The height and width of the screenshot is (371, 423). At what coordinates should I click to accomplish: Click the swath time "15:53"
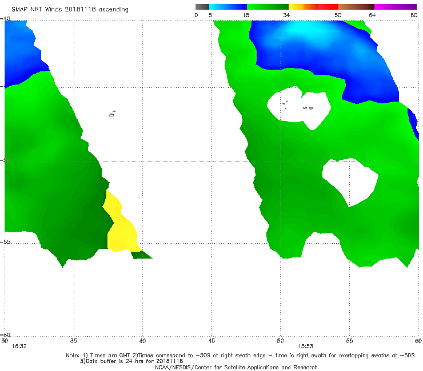tap(305, 346)
